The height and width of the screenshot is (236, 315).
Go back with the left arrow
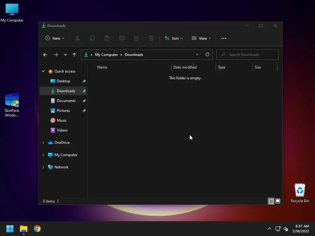(x=45, y=55)
